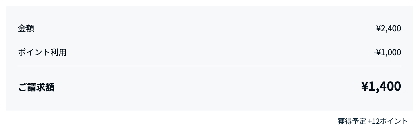The height and width of the screenshot is (135, 419).
Task: Click the 額 character in 金額
Action: pos(30,28)
